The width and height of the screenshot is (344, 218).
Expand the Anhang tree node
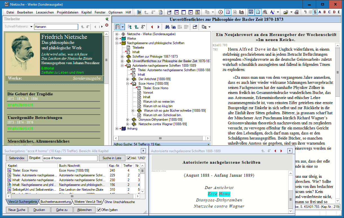[117, 129]
